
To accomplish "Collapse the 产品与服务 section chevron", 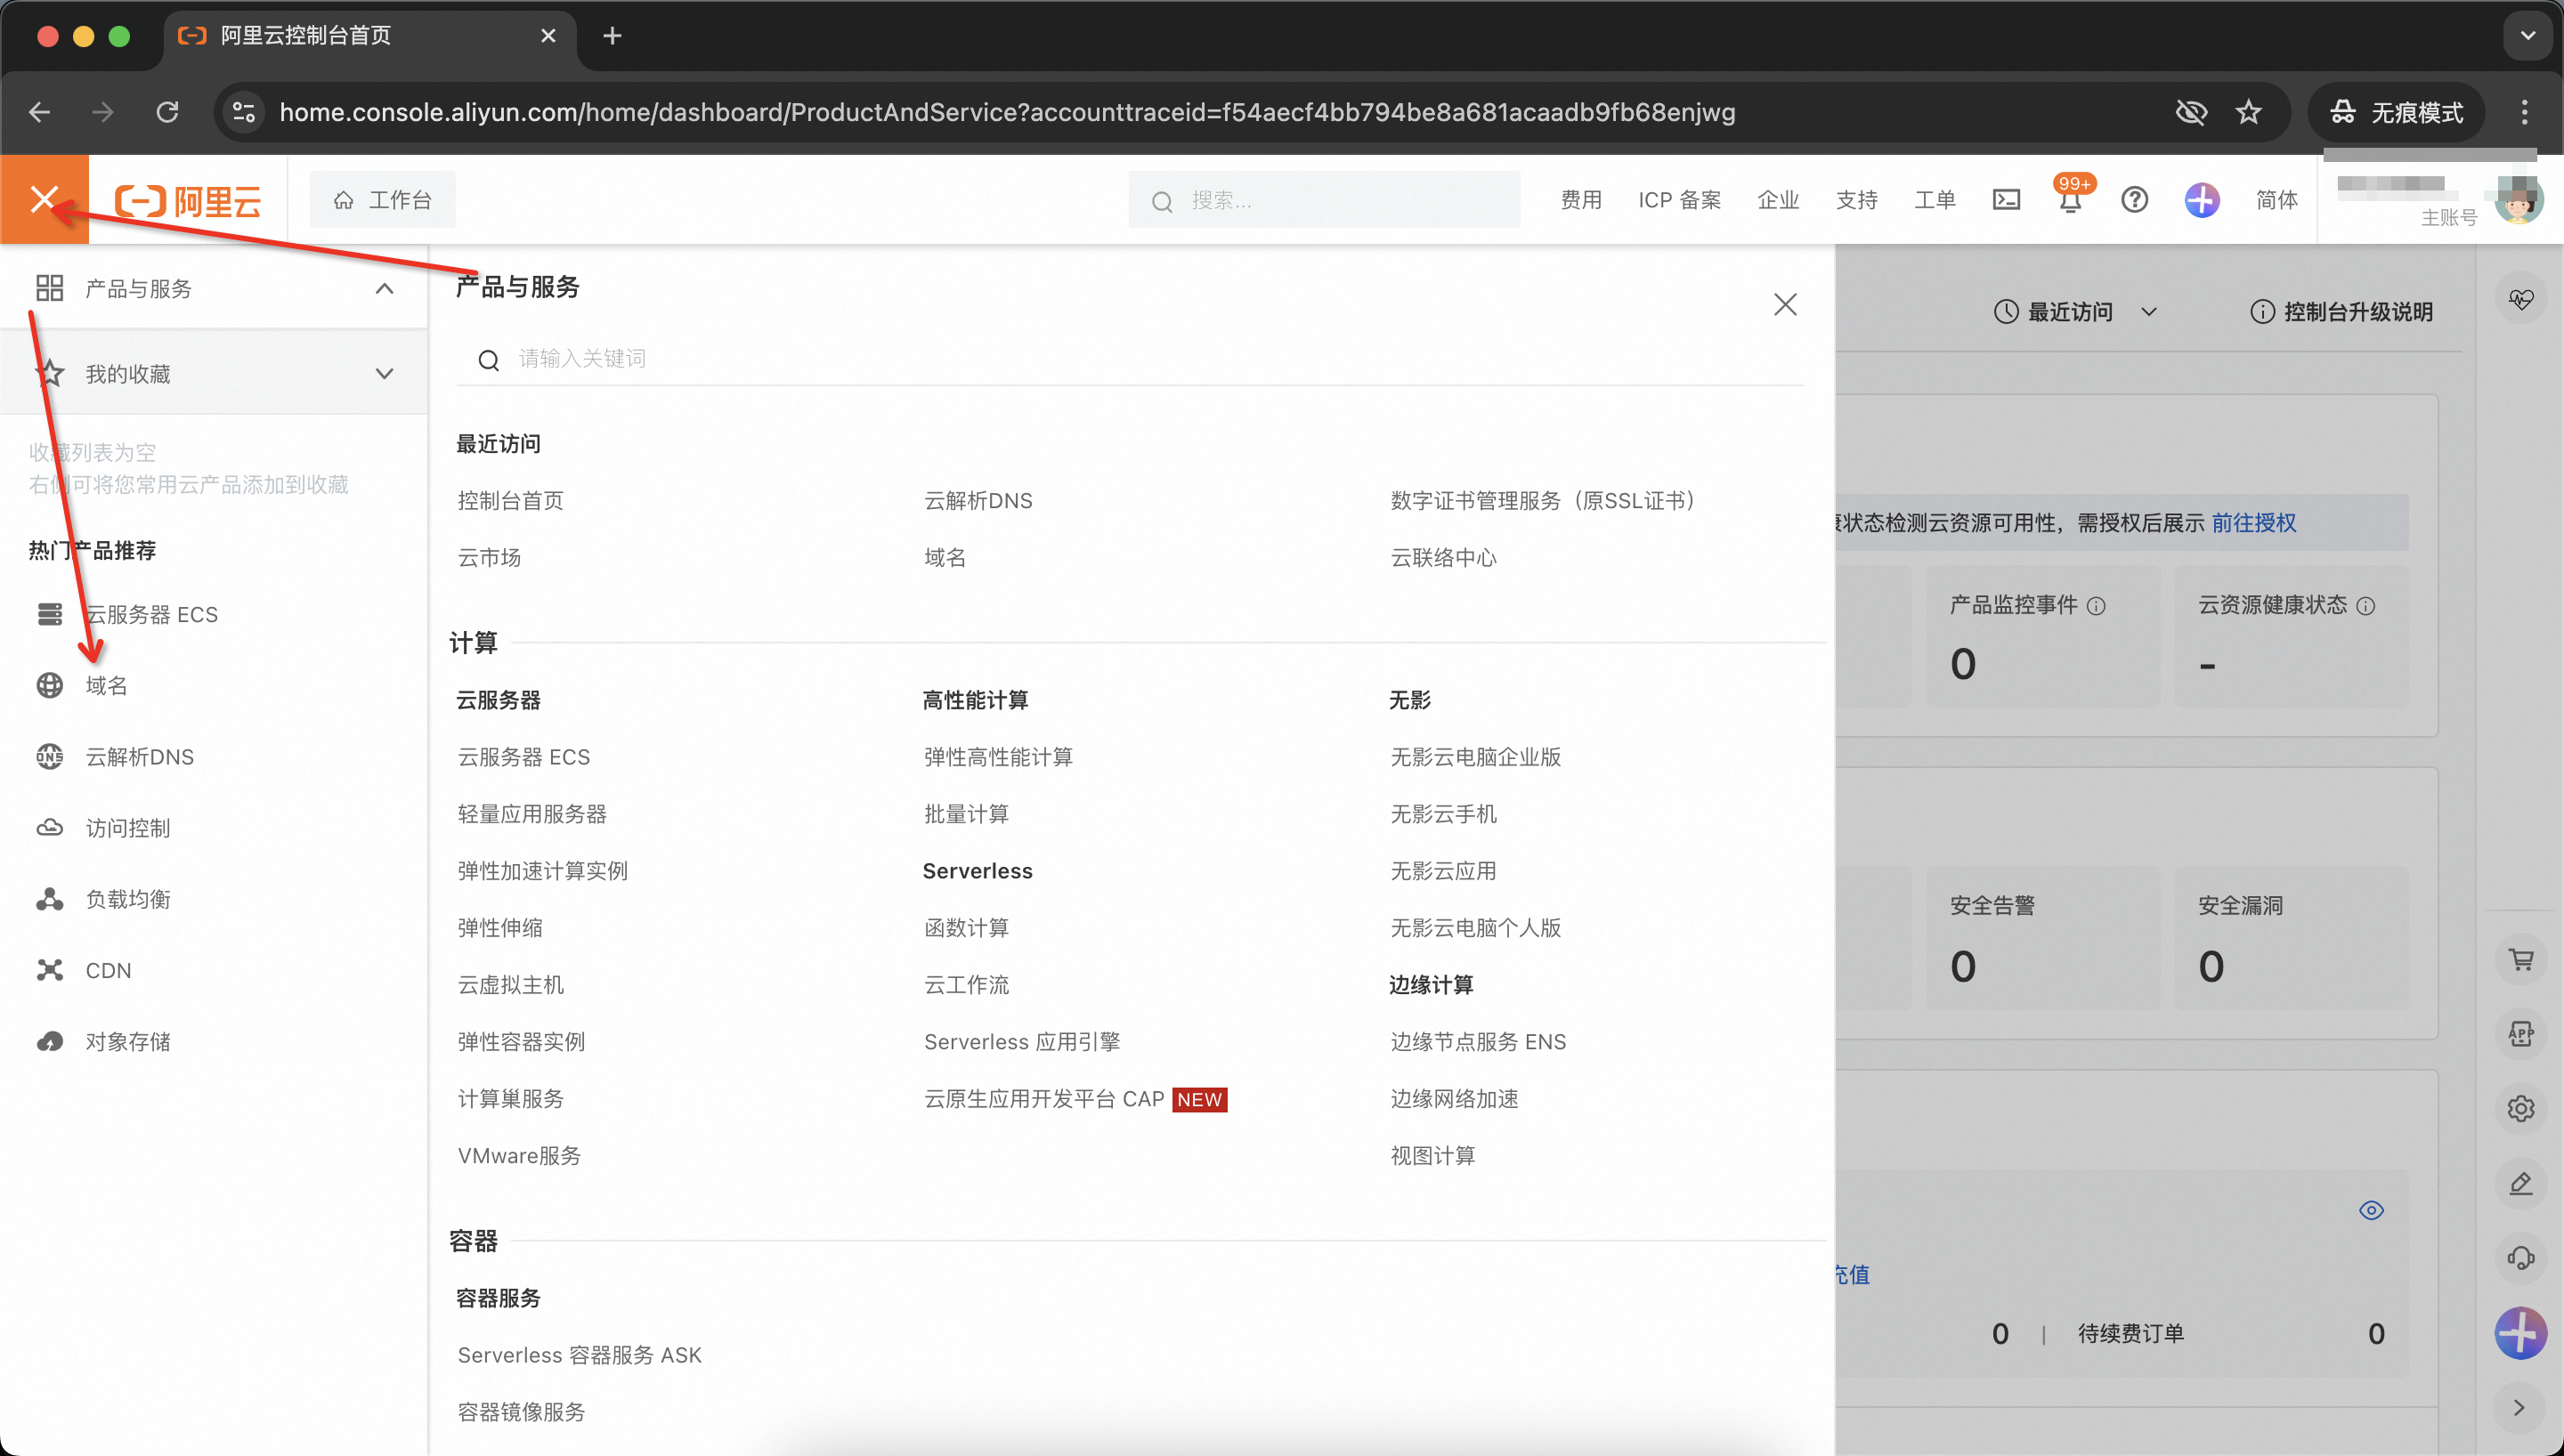I will pyautogui.click(x=384, y=289).
